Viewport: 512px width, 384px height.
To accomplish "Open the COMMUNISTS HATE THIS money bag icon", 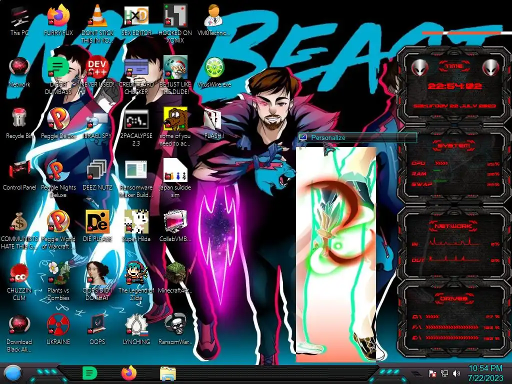I will 19,230.
